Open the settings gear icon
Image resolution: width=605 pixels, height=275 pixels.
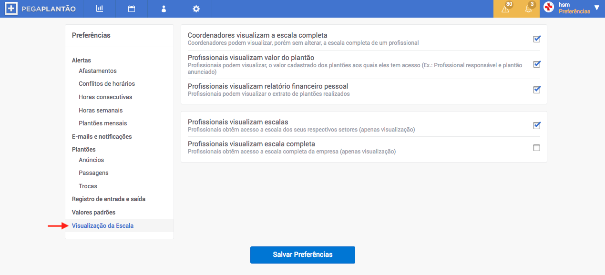196,9
